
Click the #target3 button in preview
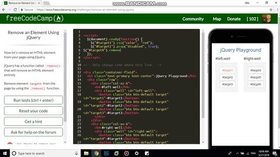tap(227, 84)
